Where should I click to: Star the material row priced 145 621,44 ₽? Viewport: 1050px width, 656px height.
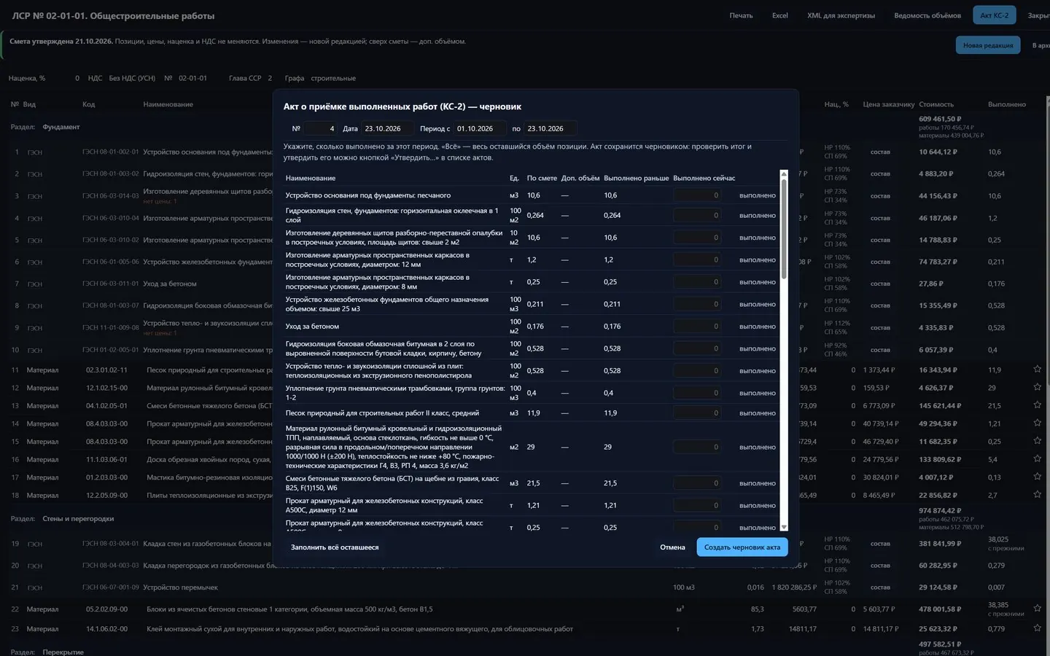[1037, 405]
